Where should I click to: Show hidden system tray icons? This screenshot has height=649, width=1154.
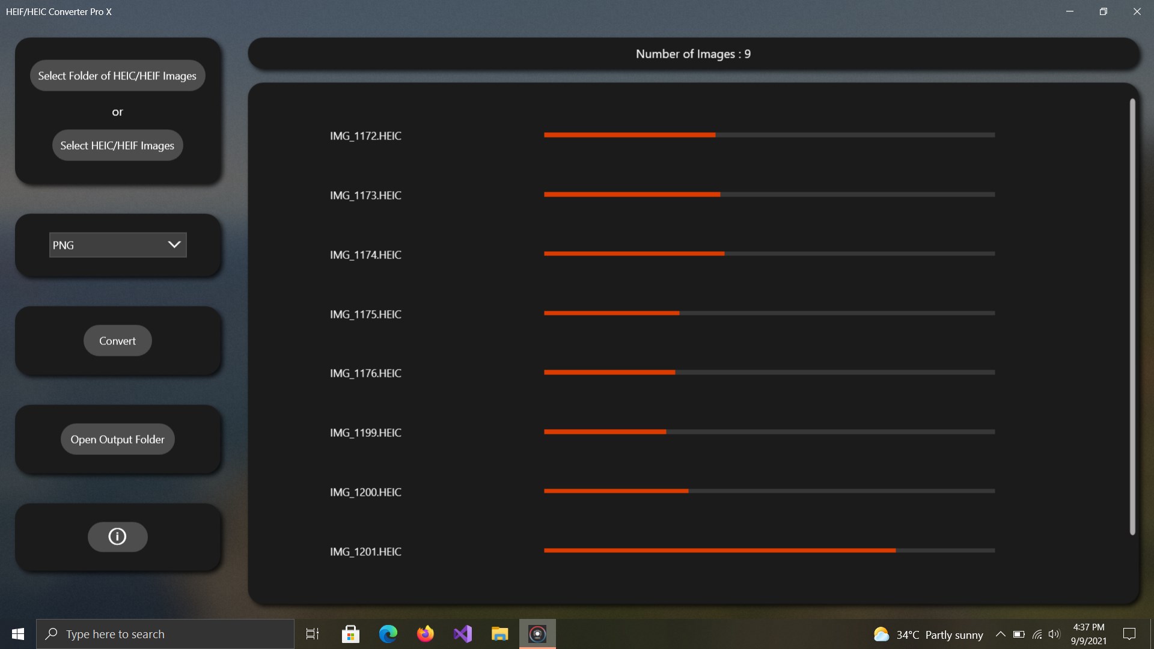coord(1001,634)
